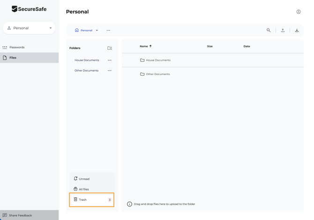Open House Documents folder options menu
The height and width of the screenshot is (220, 314).
[110, 60]
